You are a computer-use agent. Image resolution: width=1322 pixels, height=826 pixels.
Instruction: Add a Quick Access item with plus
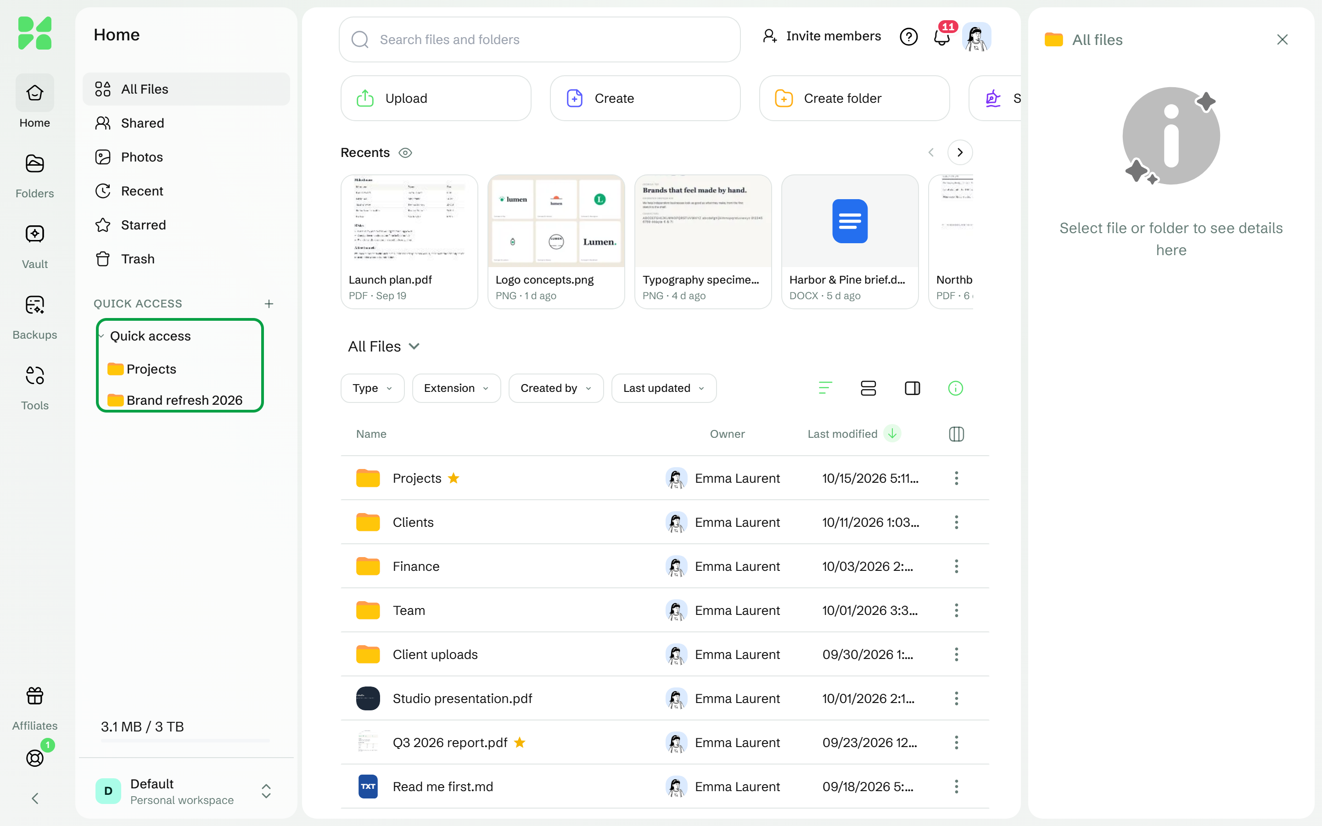click(269, 304)
